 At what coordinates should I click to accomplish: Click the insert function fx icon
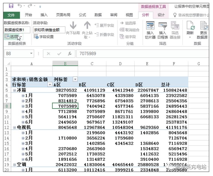coord(70,54)
